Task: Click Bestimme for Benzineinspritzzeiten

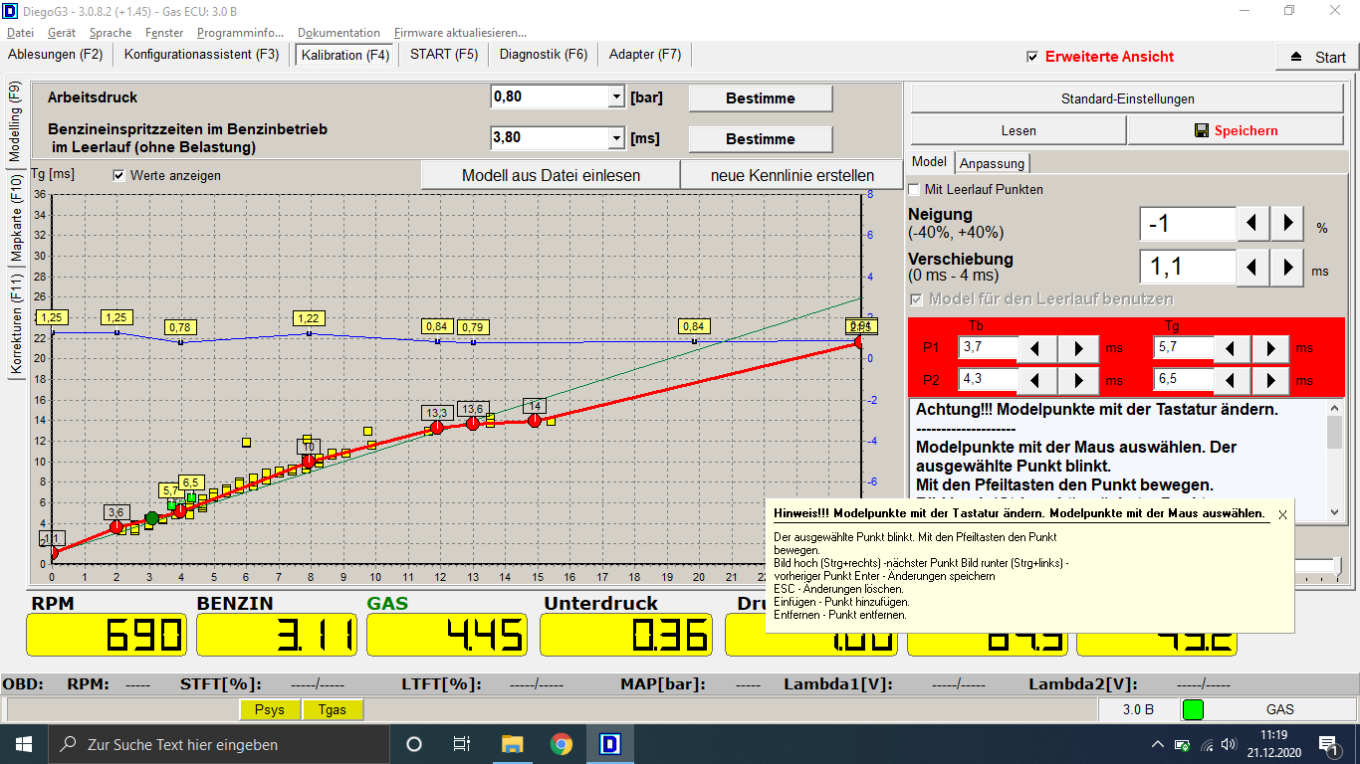Action: pyautogui.click(x=761, y=139)
